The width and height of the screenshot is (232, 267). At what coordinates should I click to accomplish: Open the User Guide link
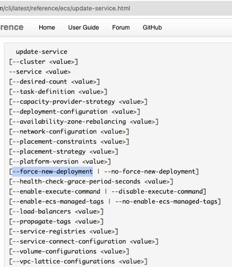click(x=83, y=27)
